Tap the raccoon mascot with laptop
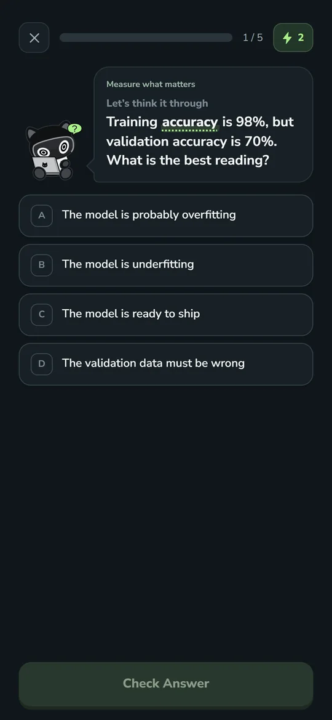332x720 pixels. (52, 151)
